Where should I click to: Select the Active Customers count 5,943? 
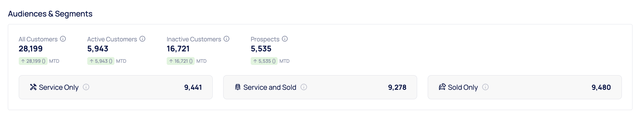(98, 49)
